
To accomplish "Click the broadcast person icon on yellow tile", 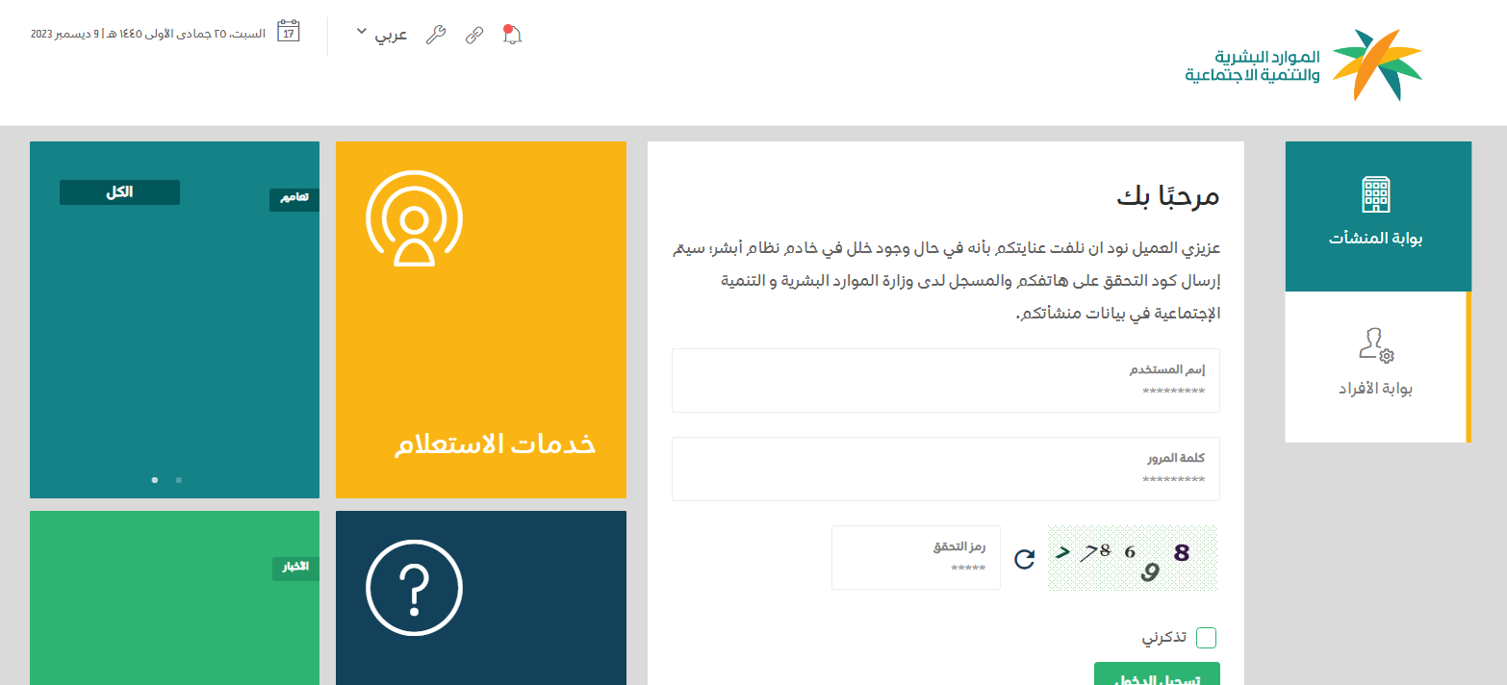I will pyautogui.click(x=414, y=219).
